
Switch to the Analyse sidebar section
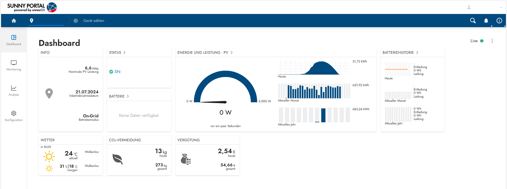click(14, 91)
